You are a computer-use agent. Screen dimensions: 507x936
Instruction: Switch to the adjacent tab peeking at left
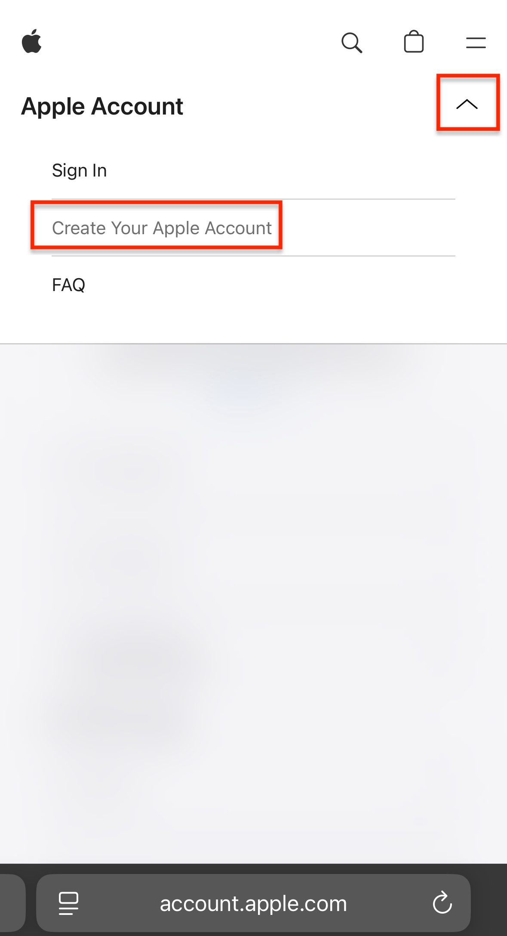[x=12, y=903]
